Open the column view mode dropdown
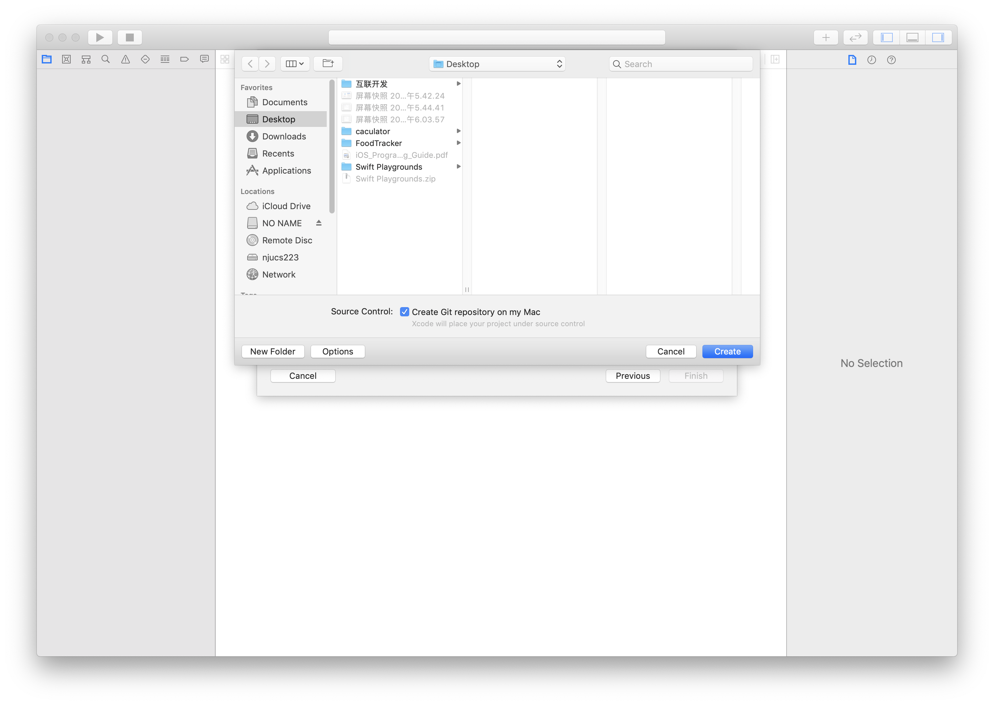This screenshot has width=994, height=705. (295, 64)
